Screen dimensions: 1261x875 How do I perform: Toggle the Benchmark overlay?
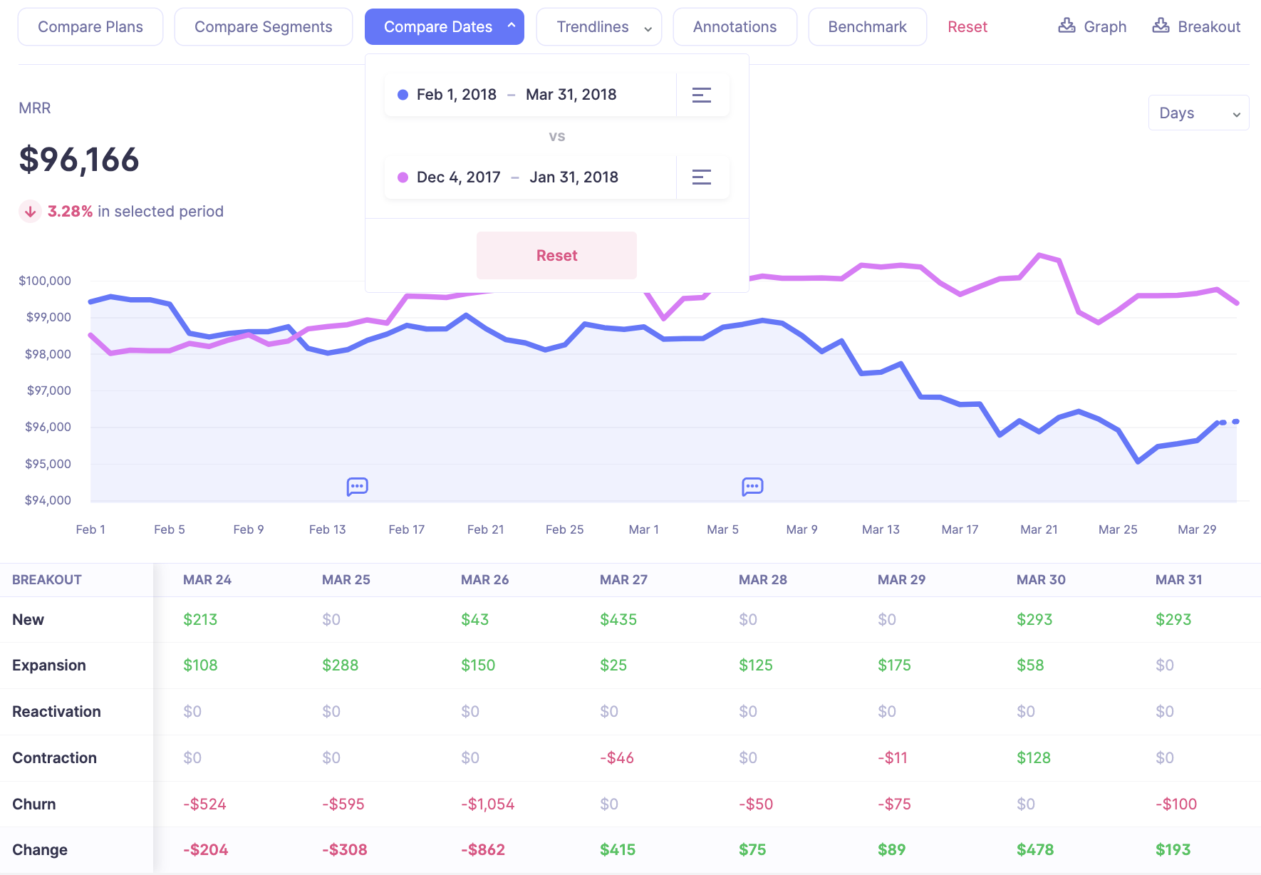(x=867, y=26)
